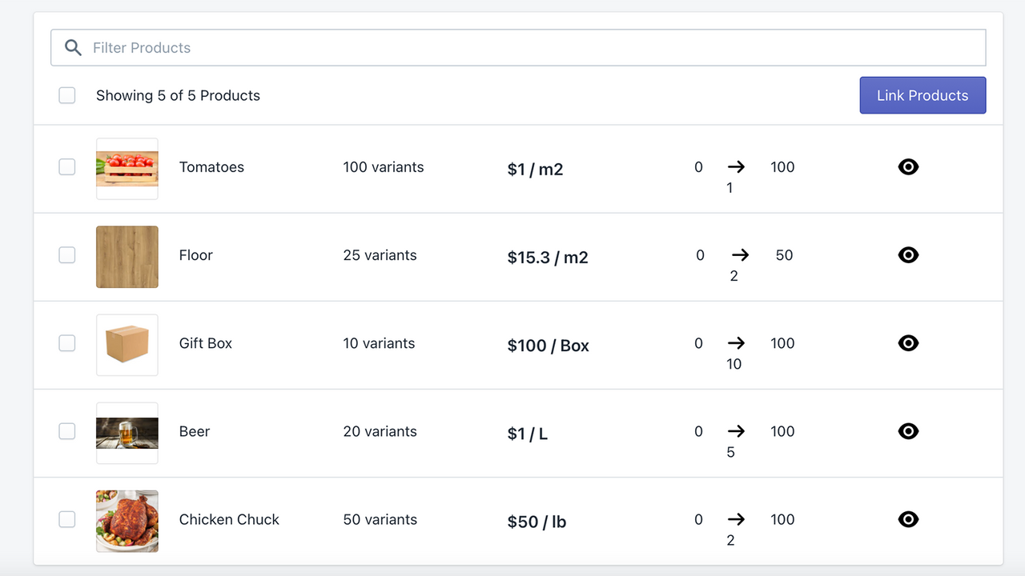Open the Floor wood texture thumbnail
Image resolution: width=1025 pixels, height=576 pixels.
point(127,257)
